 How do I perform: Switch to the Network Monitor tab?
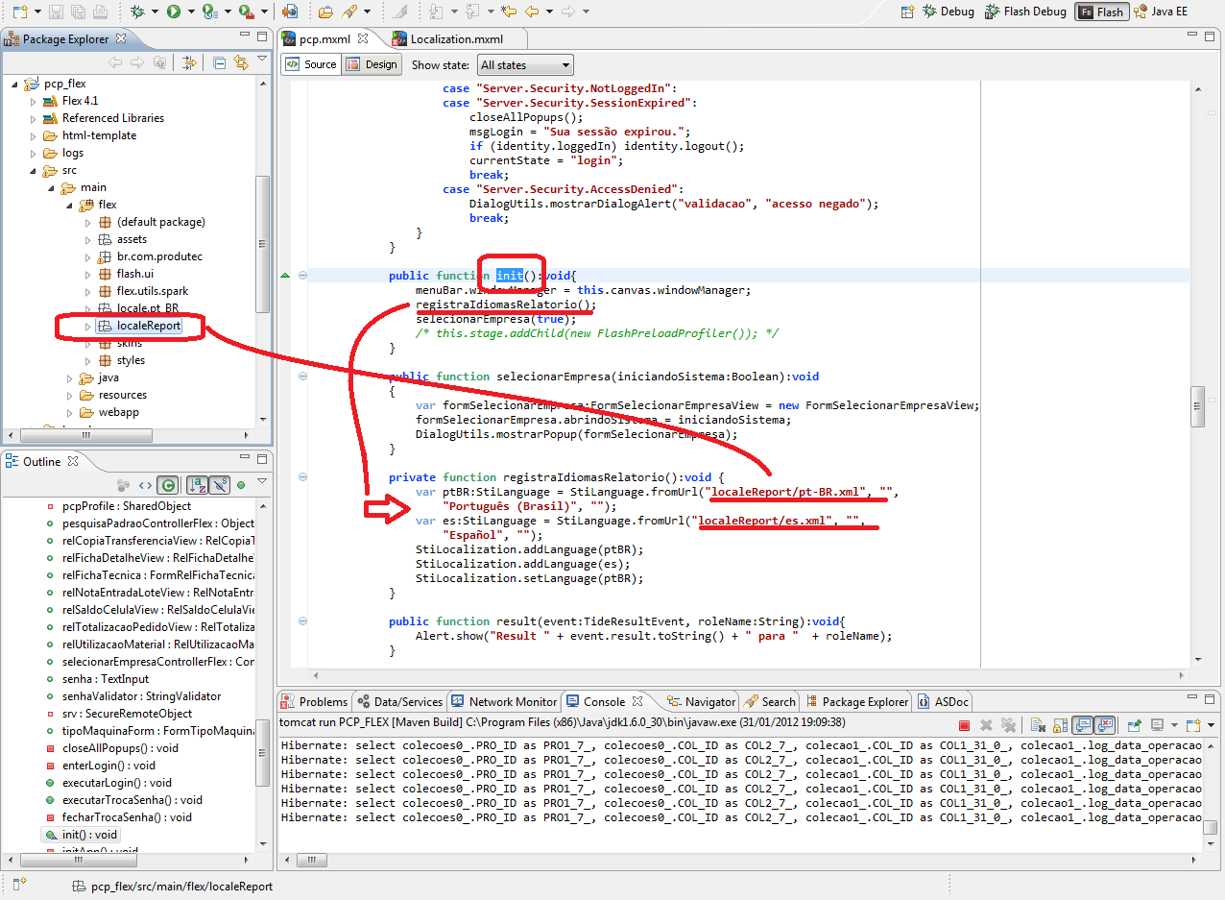504,702
